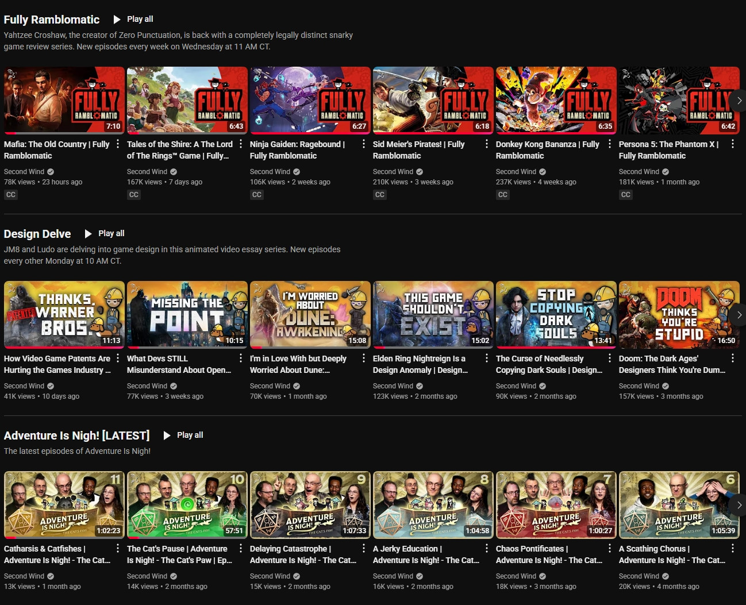Show next videos in Adventure Is Nigh! row
This screenshot has height=605, width=746.
point(739,505)
